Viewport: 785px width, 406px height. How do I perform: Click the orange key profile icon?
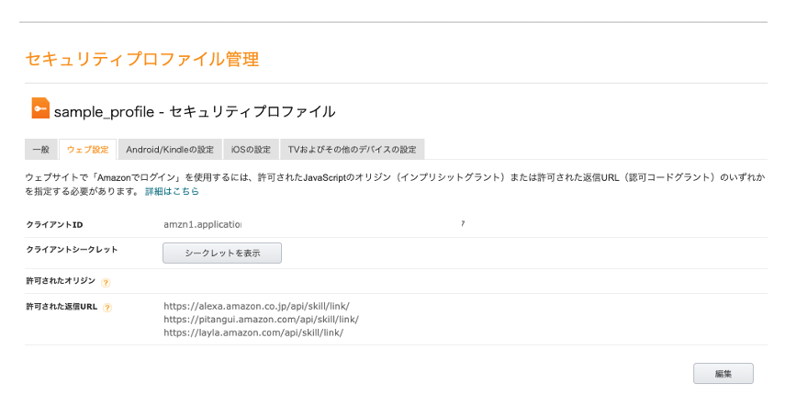40,108
